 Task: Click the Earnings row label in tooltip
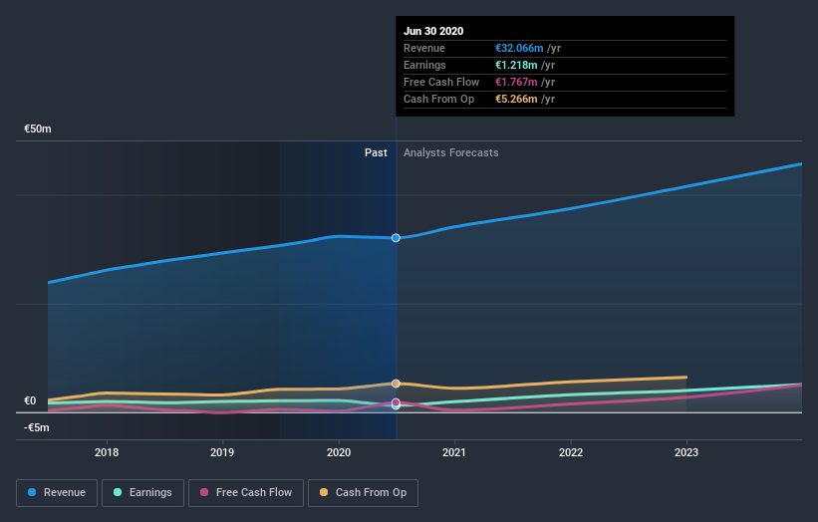424,65
